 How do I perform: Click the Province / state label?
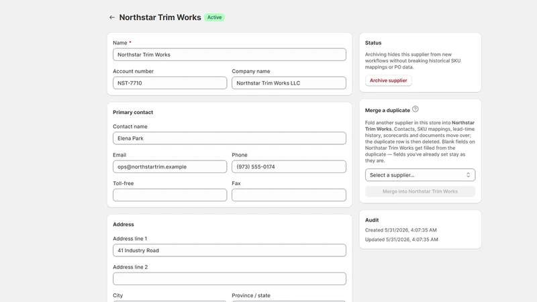click(x=251, y=295)
